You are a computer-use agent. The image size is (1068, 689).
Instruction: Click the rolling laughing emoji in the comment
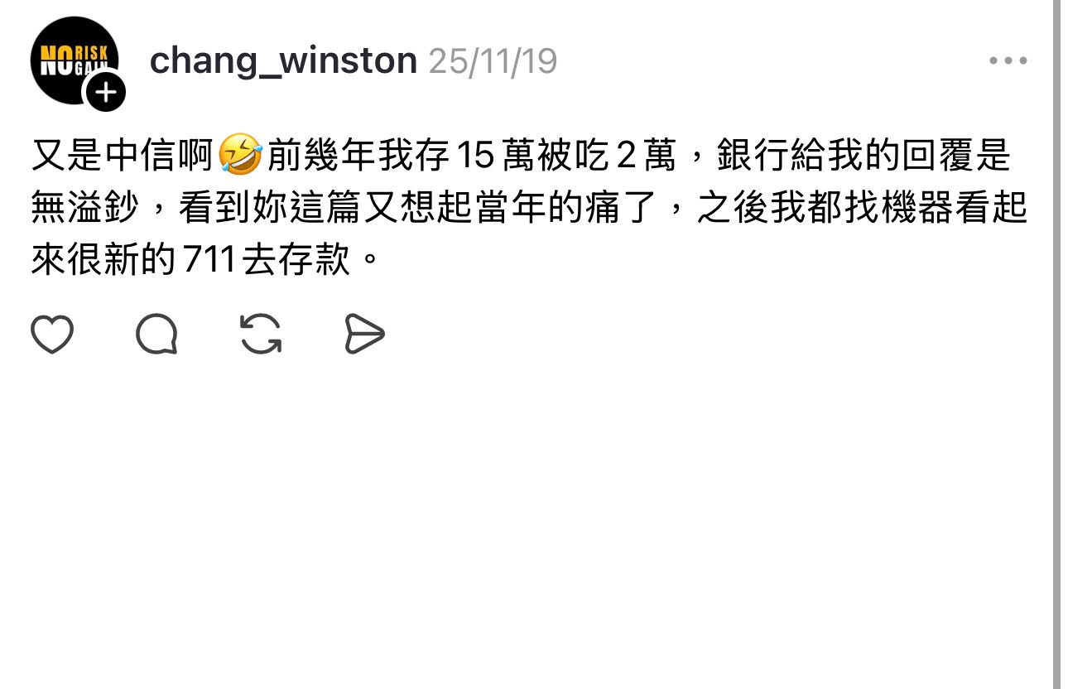pyautogui.click(x=240, y=157)
